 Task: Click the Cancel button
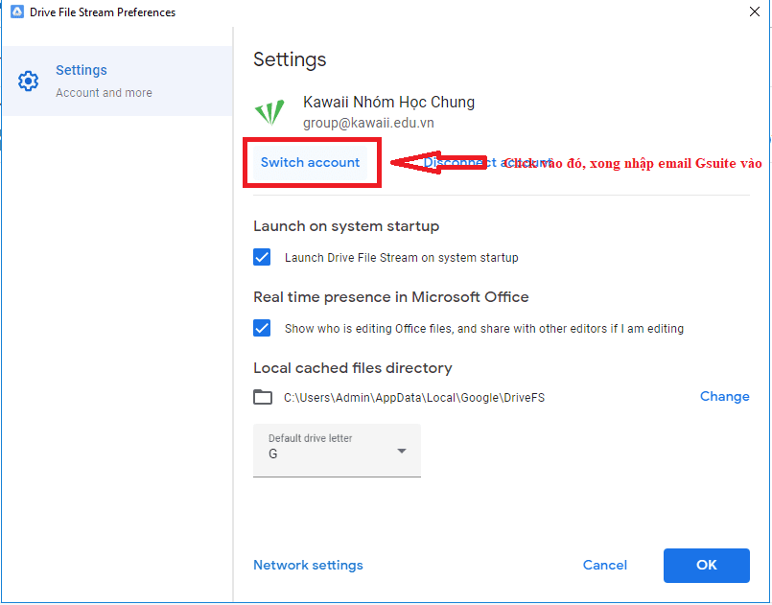(x=605, y=565)
